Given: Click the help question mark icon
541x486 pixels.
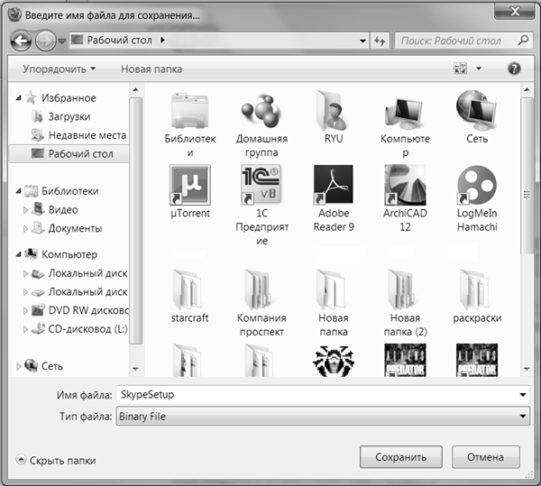Looking at the screenshot, I should coord(515,69).
